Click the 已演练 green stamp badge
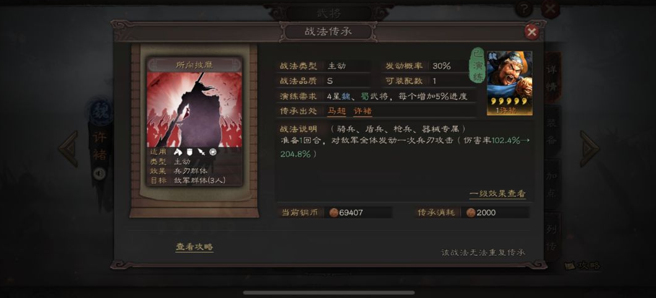This screenshot has height=298, width=656. (478, 65)
